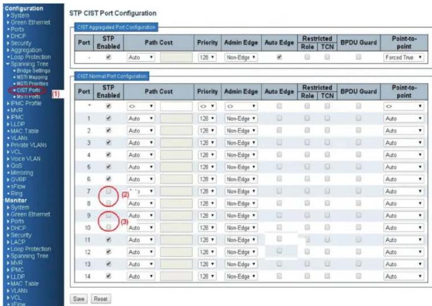Screen dimensions: 432x306
Task: Expand the Aggregation configuration menu
Action: (x=26, y=50)
